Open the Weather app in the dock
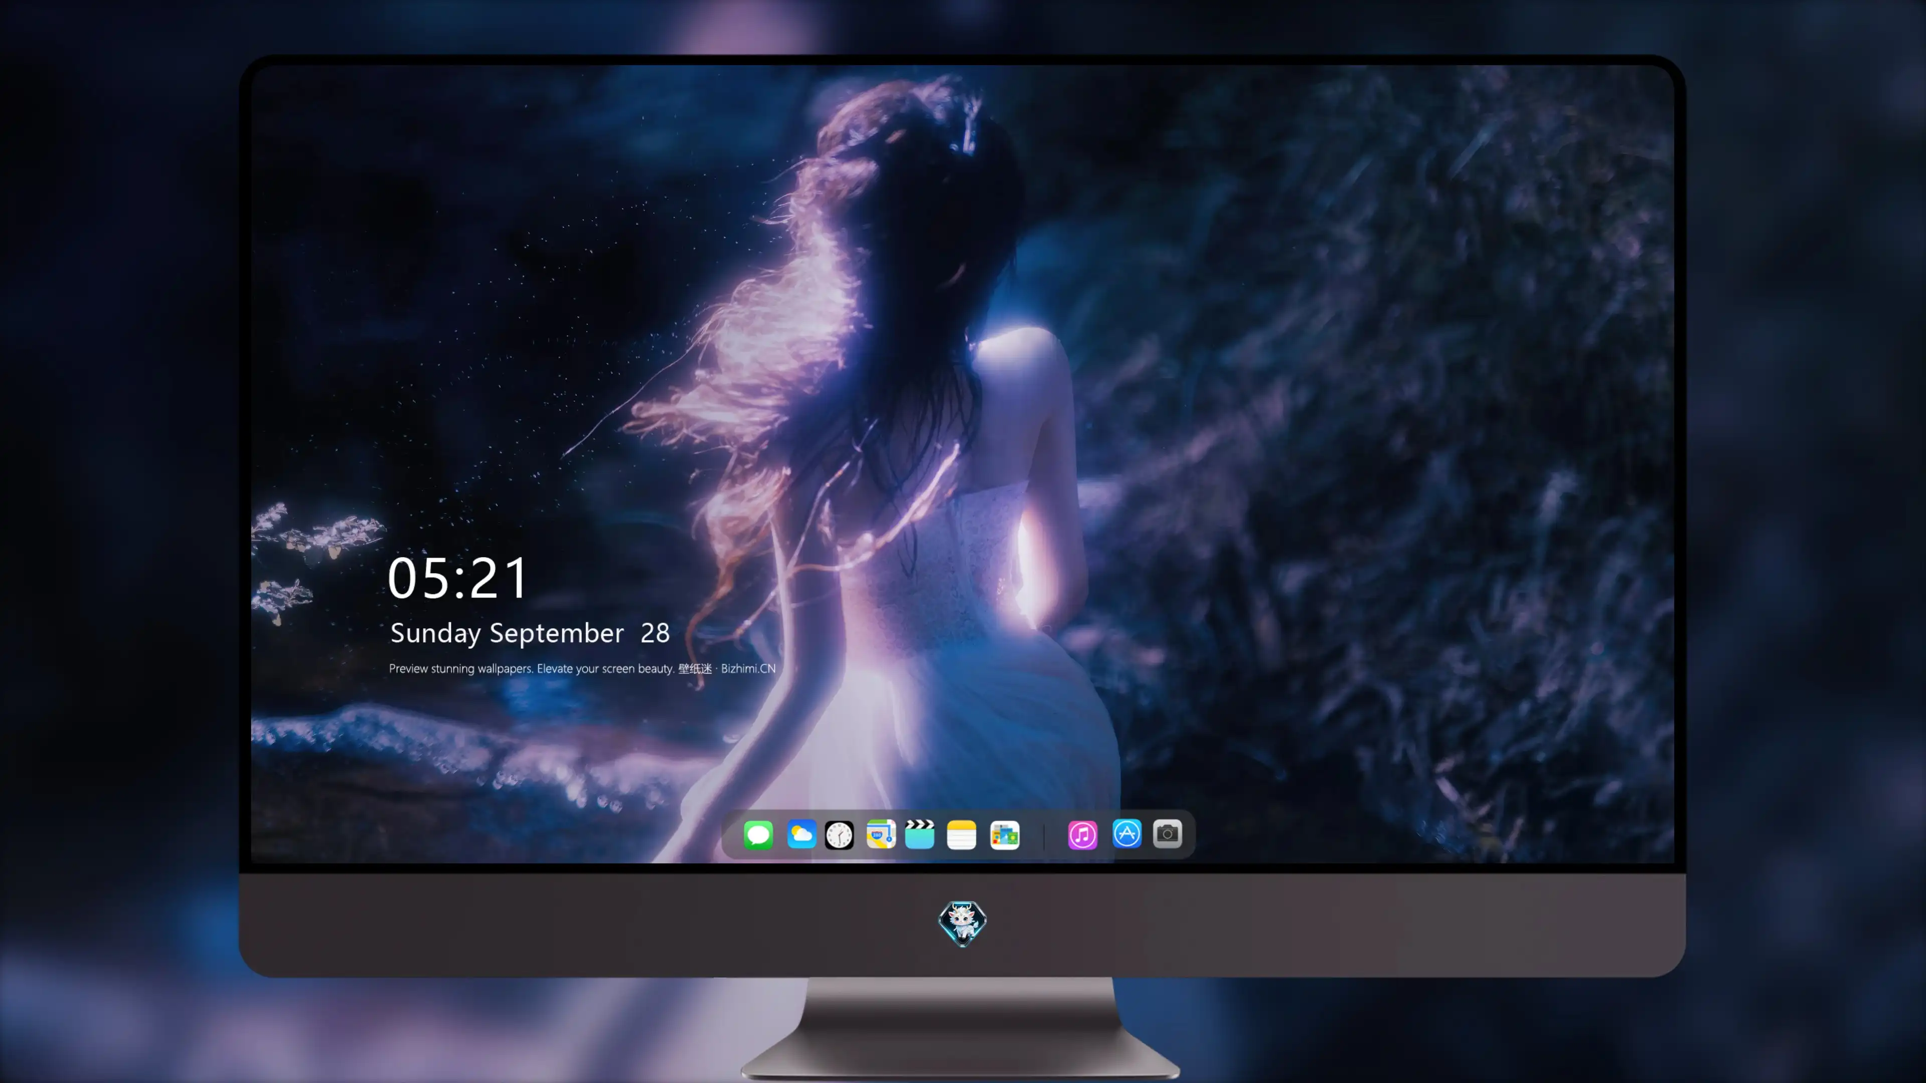This screenshot has height=1083, width=1926. [801, 834]
